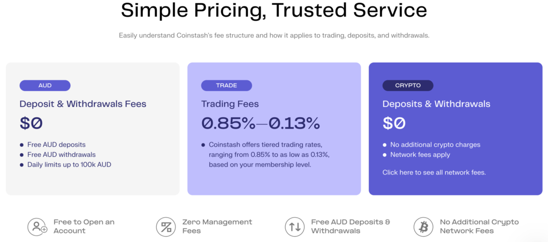Click 'Free to Open an Account' text

84,226
